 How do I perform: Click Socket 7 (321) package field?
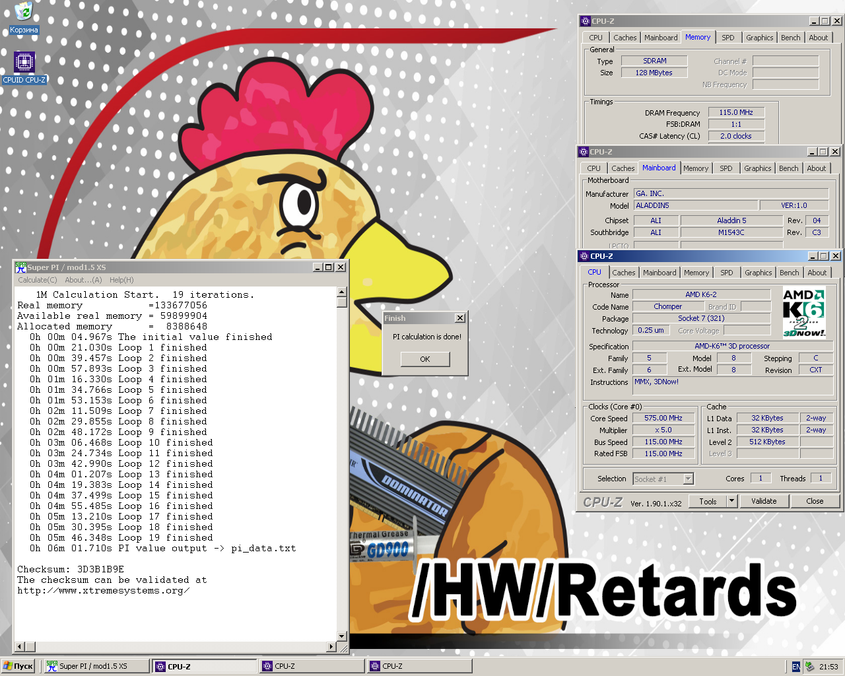[701, 318]
